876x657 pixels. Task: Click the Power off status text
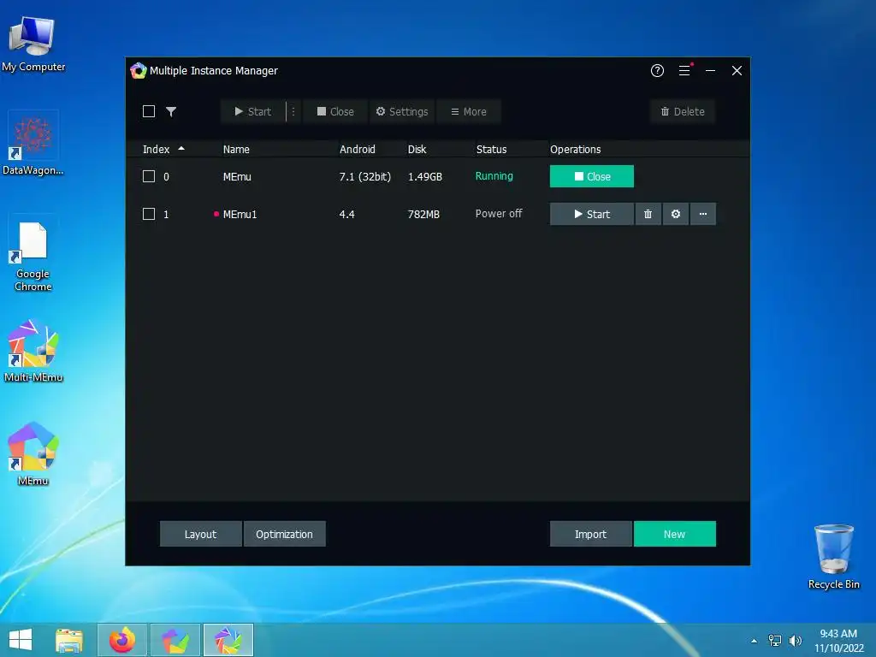(x=499, y=213)
